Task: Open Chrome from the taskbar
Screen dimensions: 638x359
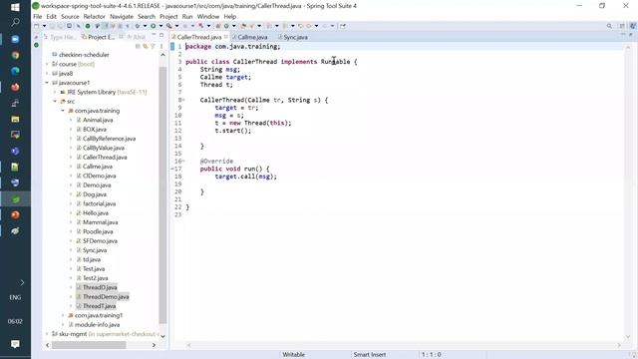Action: coord(15,55)
